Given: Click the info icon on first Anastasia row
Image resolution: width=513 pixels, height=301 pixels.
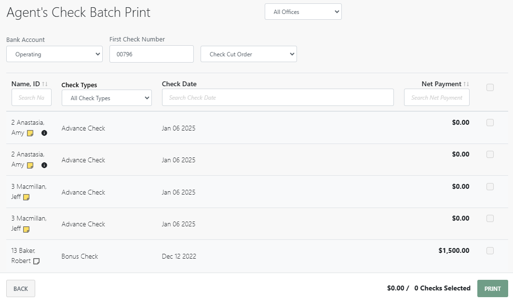Looking at the screenshot, I should coord(44,133).
